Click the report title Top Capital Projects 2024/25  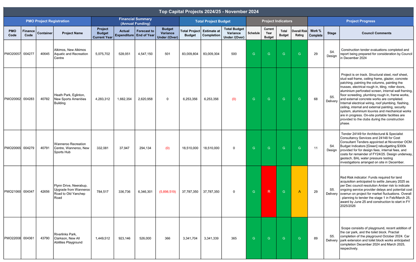(x=208, y=12)
